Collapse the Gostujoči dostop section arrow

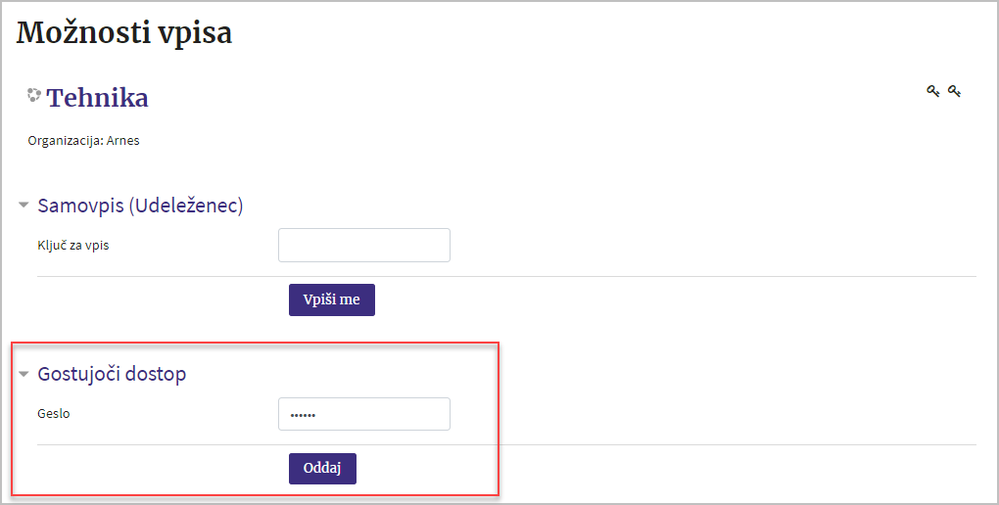tap(24, 375)
